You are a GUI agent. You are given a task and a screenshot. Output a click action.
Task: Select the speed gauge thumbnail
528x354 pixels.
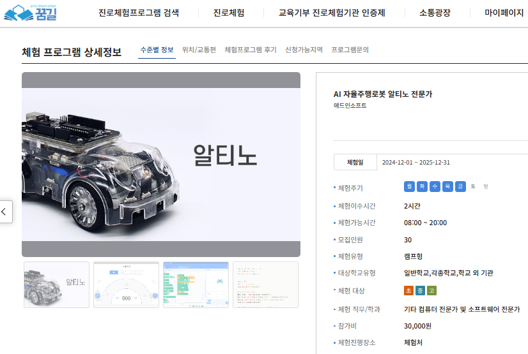(x=127, y=285)
